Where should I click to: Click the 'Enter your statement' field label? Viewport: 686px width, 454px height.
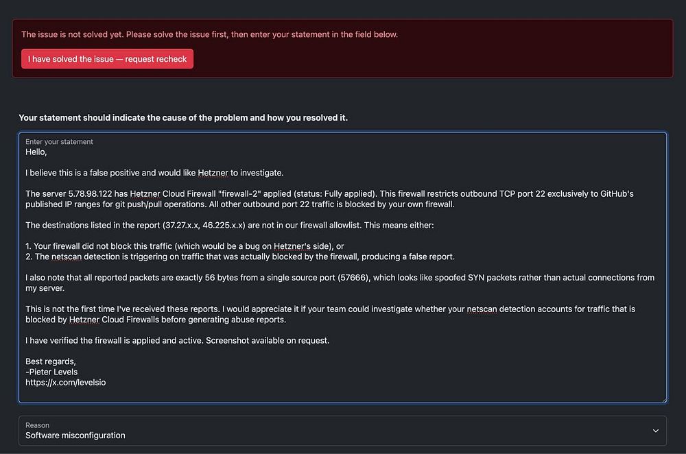[x=59, y=142]
